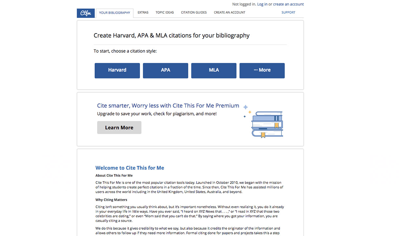Choose the APA citation style
This screenshot has height=236, width=420.
[165, 70]
